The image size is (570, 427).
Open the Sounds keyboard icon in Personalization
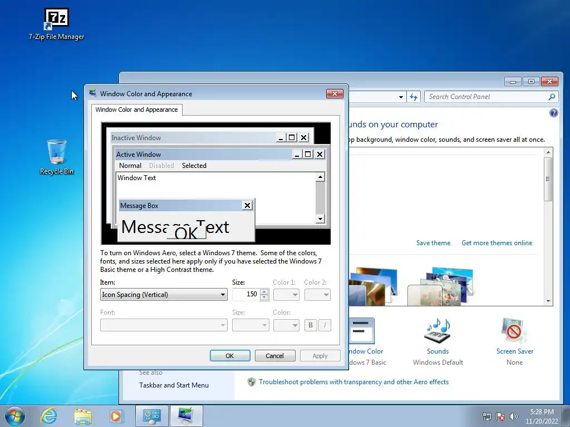(438, 331)
